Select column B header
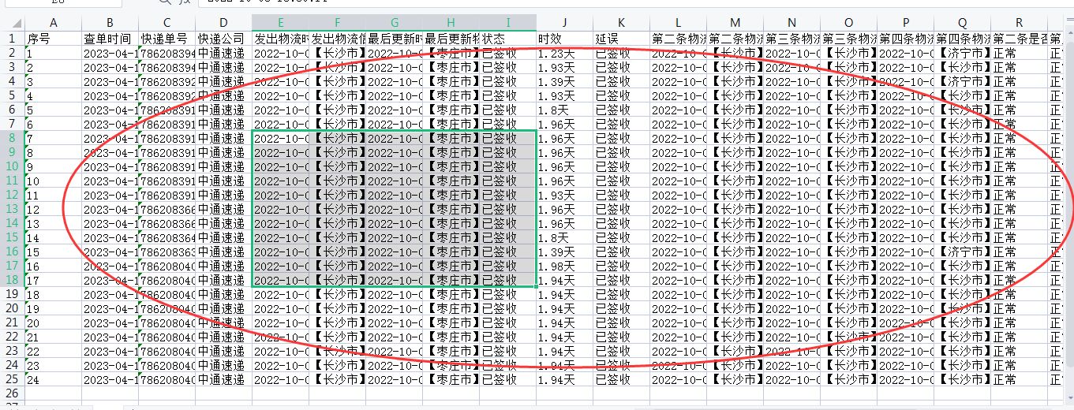This screenshot has width=1074, height=410. coord(110,23)
